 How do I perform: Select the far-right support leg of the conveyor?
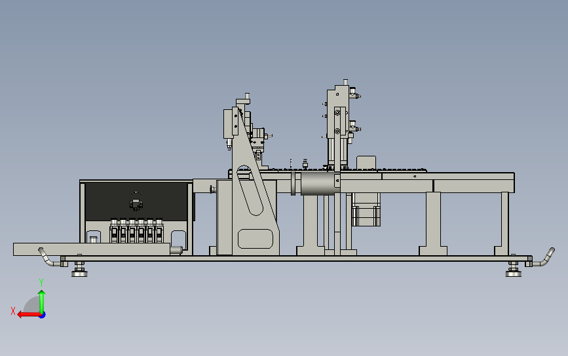(x=504, y=224)
